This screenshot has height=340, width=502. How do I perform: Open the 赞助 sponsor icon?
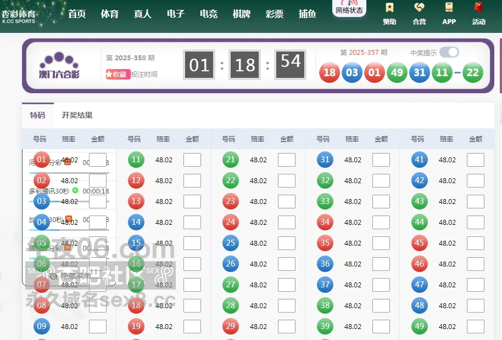click(x=389, y=13)
